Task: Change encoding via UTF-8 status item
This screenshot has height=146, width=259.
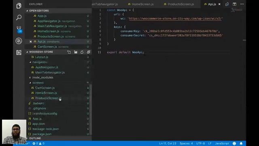Action: pyautogui.click(x=200, y=144)
